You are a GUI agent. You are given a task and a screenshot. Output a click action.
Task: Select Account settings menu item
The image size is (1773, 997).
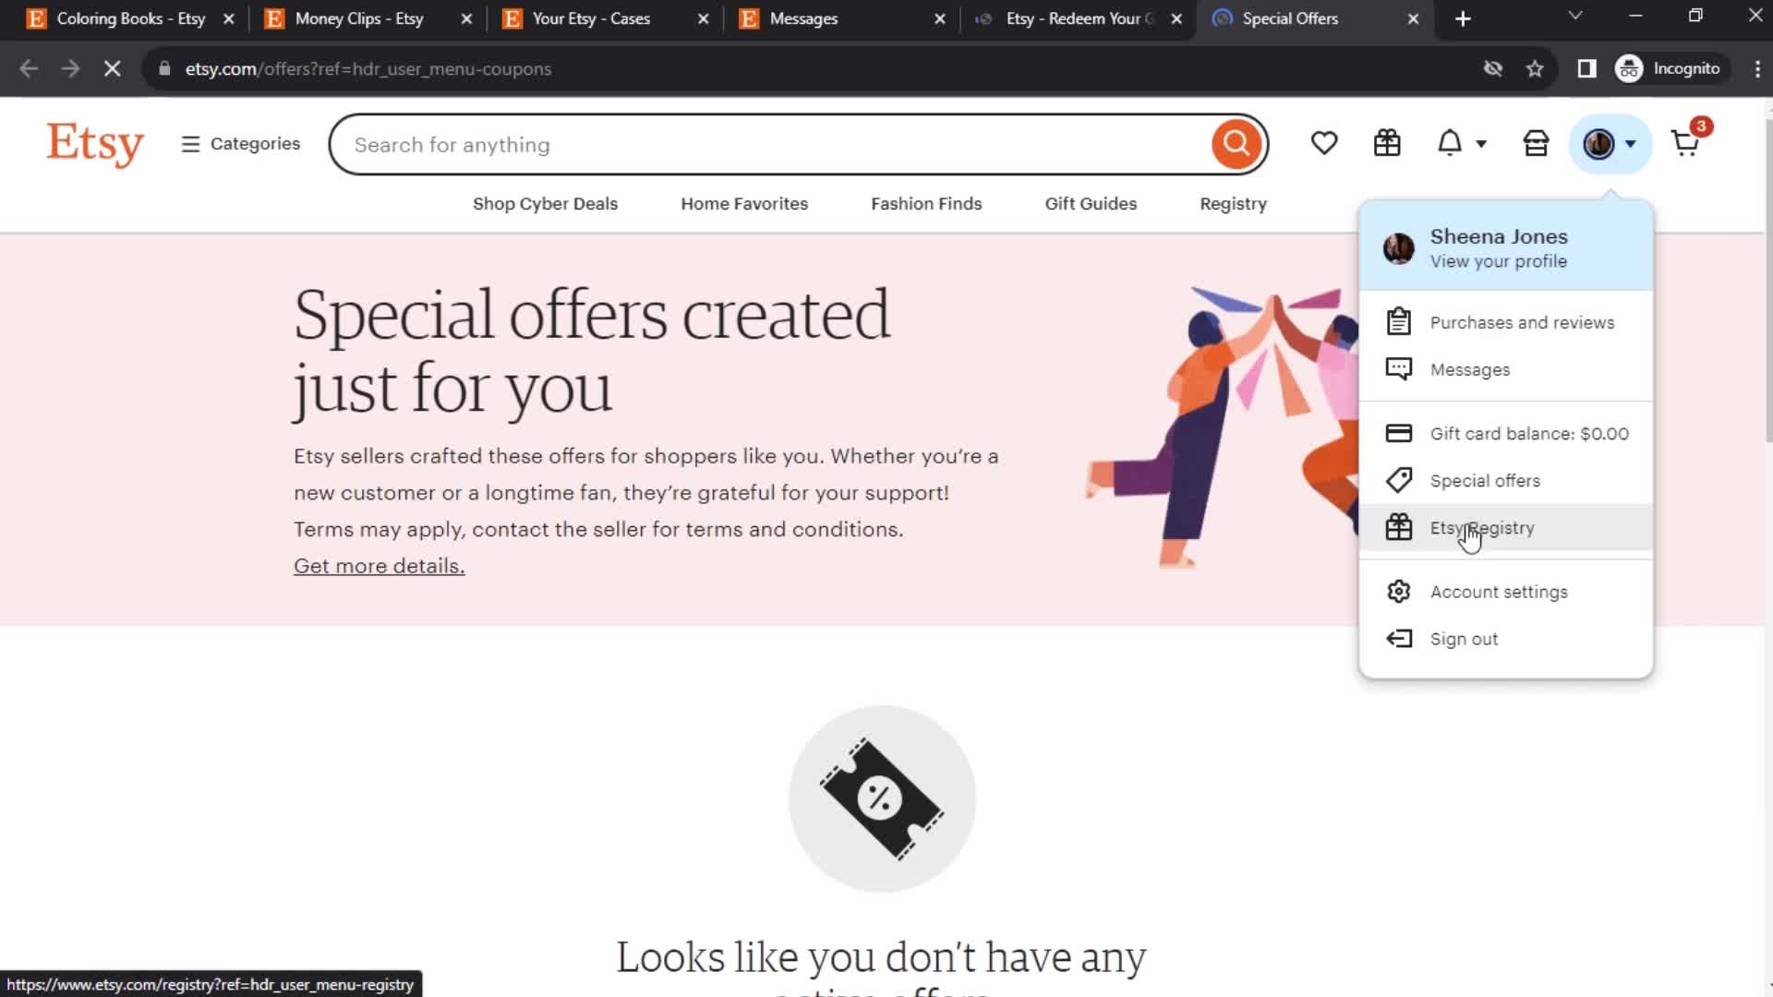[x=1499, y=592]
